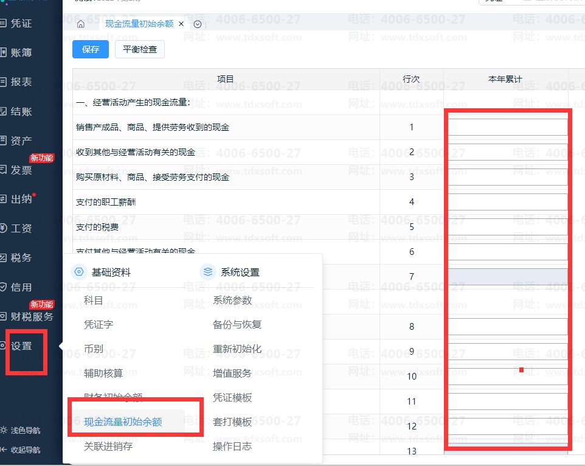Expand the tab list dropdown circle
The width and height of the screenshot is (585, 466).
click(198, 24)
